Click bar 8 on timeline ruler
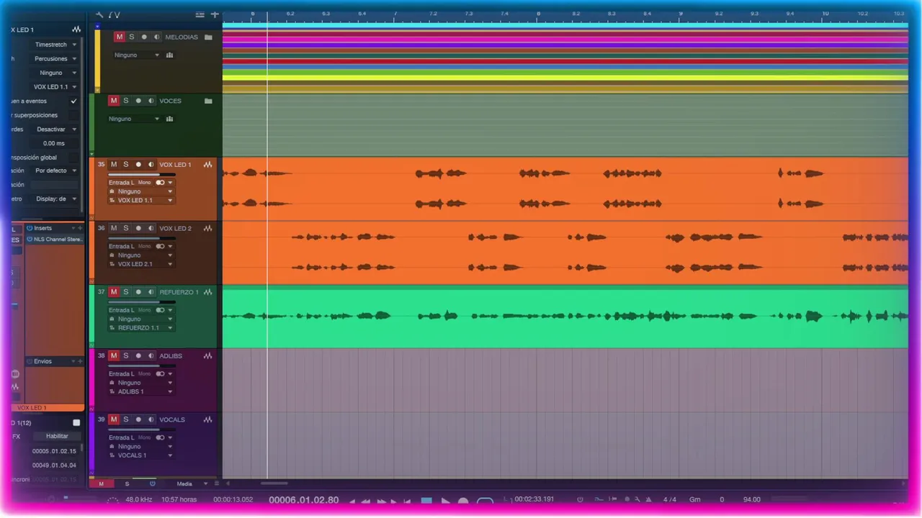Image resolution: width=922 pixels, height=518 pixels. 538,14
